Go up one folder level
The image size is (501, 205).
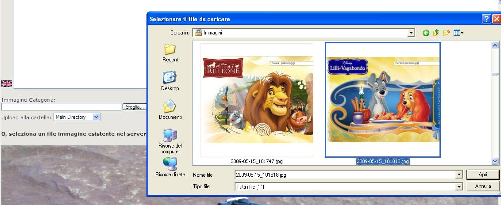(436, 33)
